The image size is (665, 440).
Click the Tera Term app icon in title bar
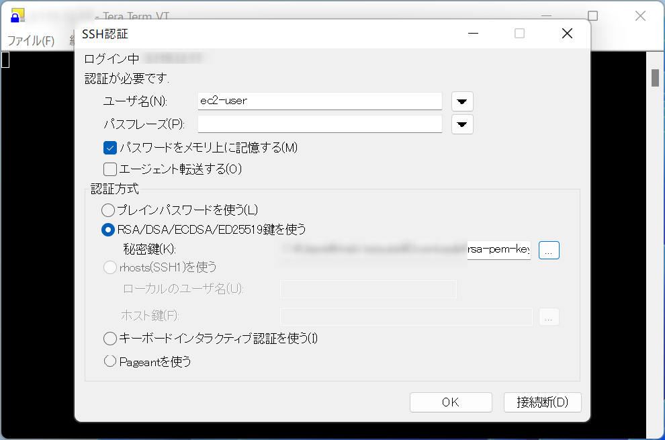(x=17, y=15)
